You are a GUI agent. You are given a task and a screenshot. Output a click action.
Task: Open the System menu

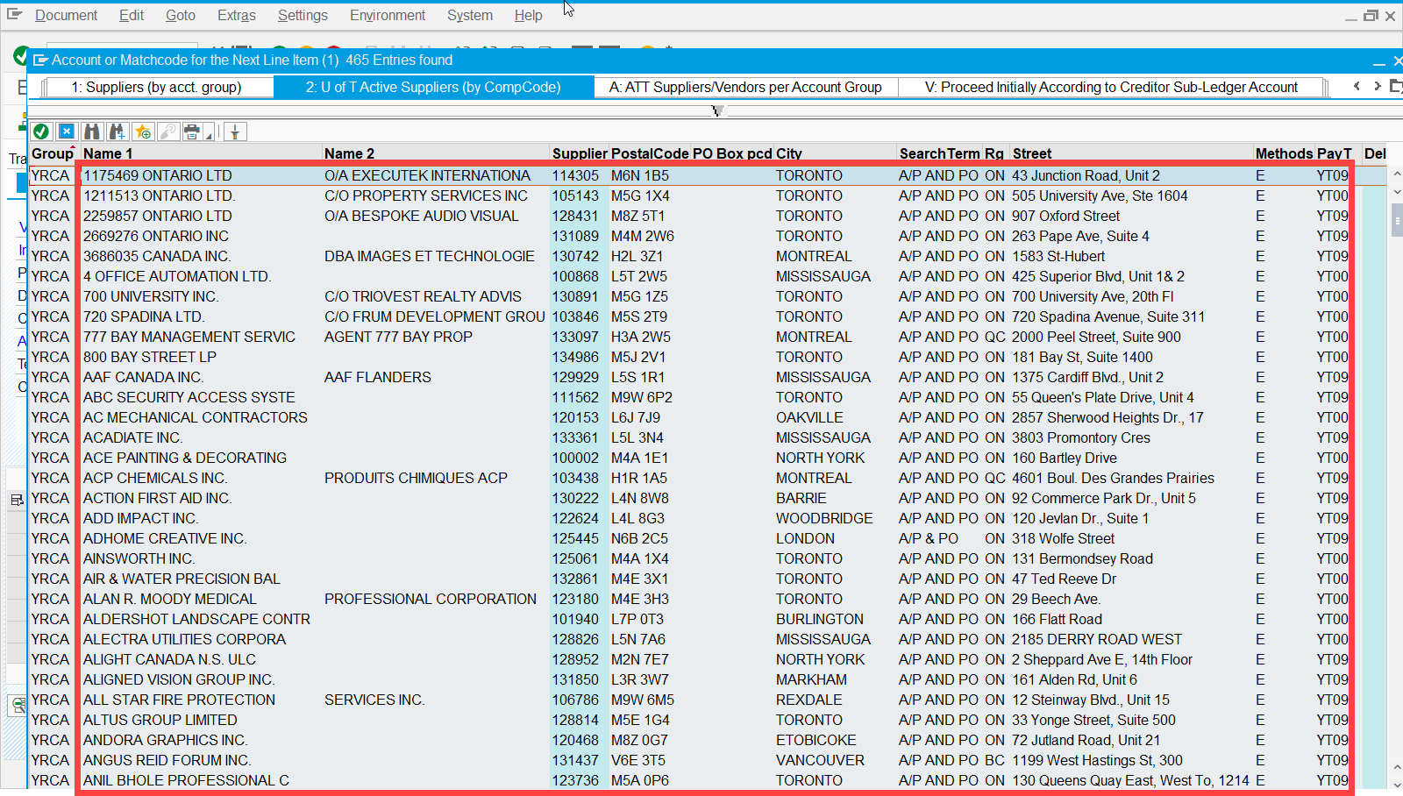tap(470, 15)
